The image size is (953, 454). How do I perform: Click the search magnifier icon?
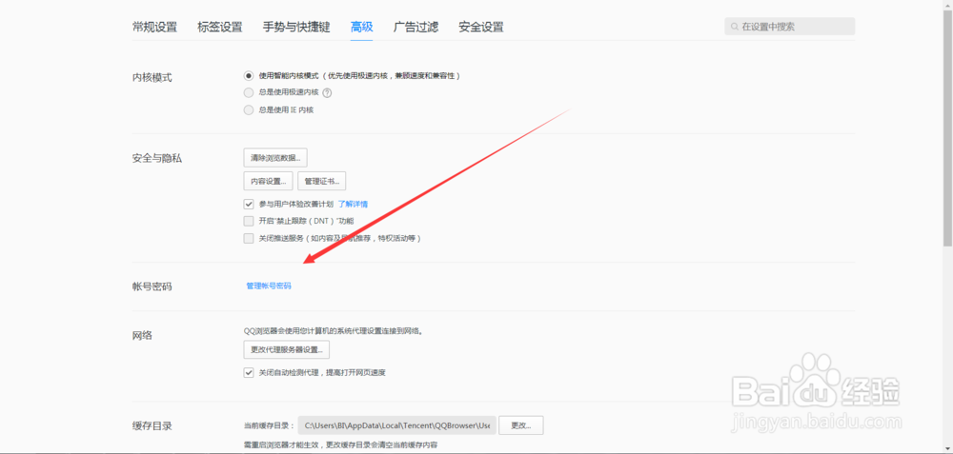(734, 27)
